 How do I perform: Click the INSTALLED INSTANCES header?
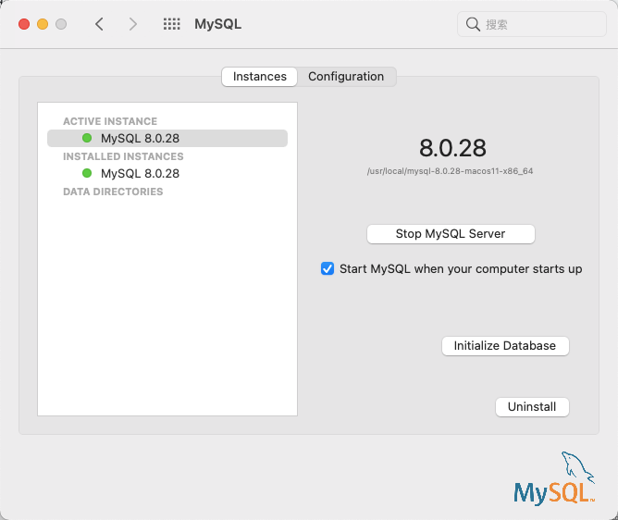tap(123, 156)
